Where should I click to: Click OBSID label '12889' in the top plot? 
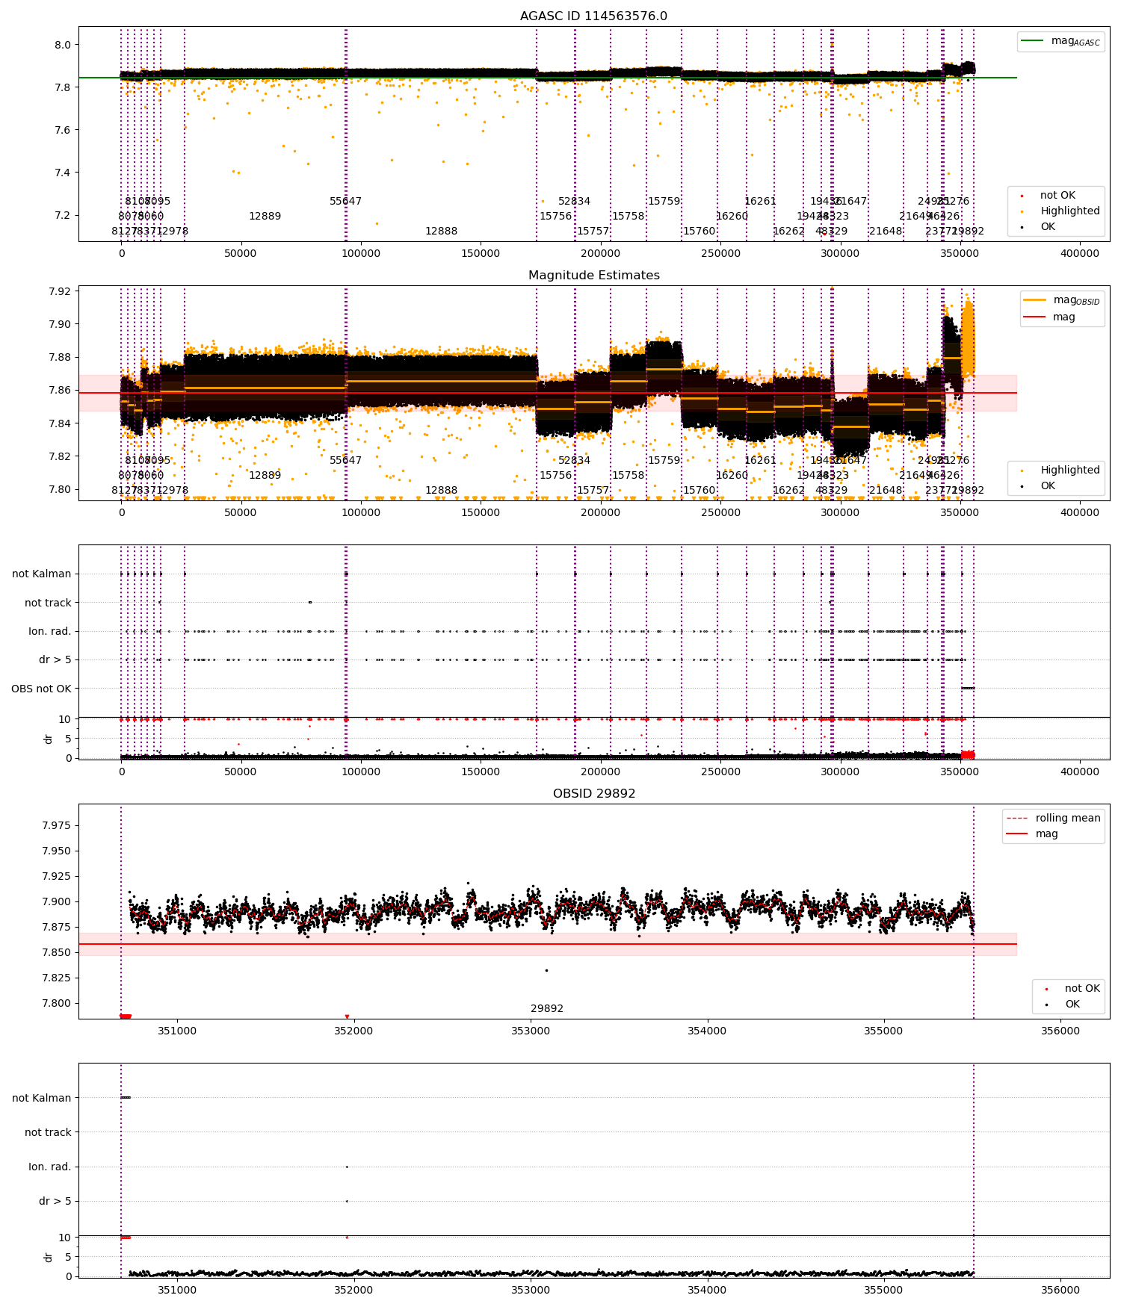click(265, 216)
